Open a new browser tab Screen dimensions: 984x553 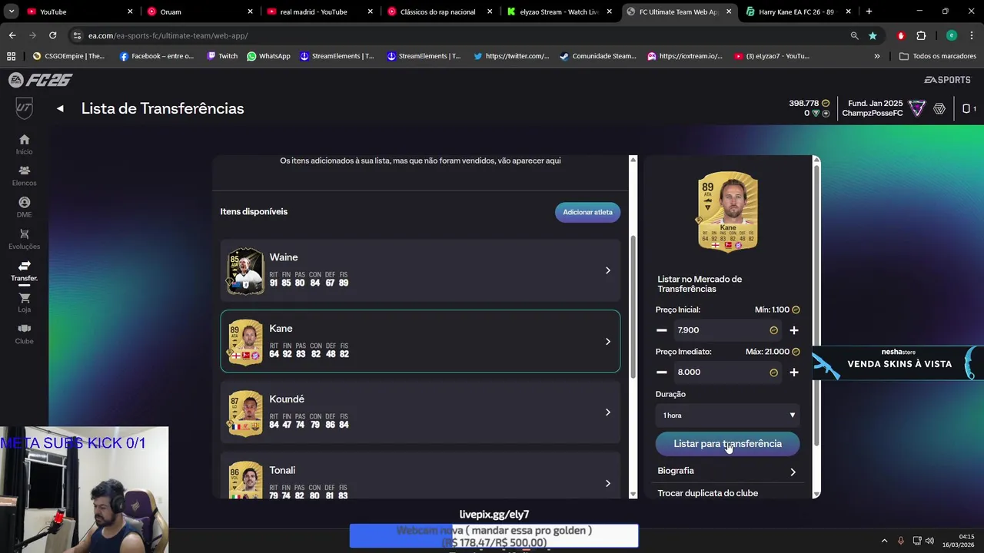tap(869, 12)
